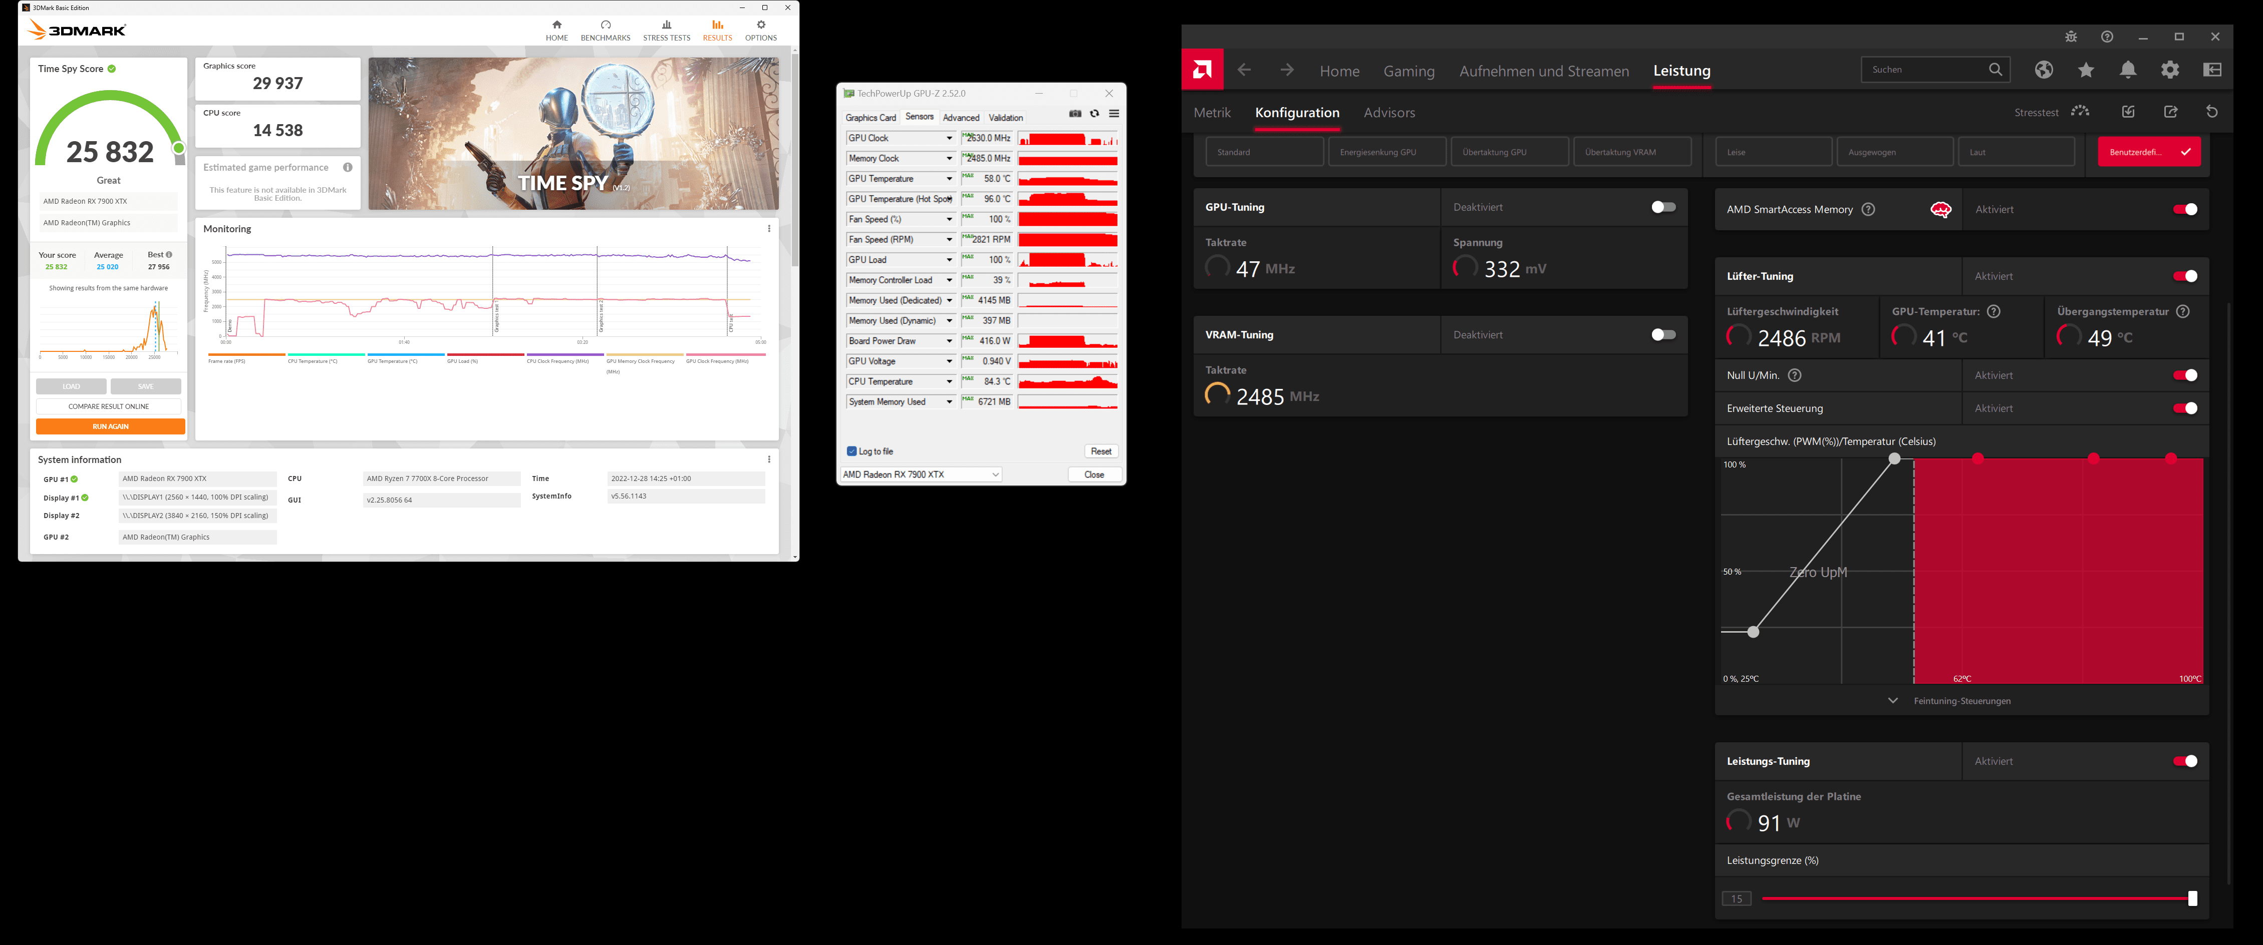Screen dimensions: 2263x945
Task: Toggle Null U/Min. switch
Action: [2185, 376]
